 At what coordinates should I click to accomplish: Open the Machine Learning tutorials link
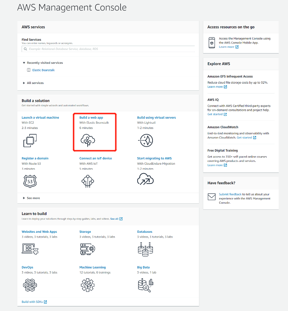93,267
